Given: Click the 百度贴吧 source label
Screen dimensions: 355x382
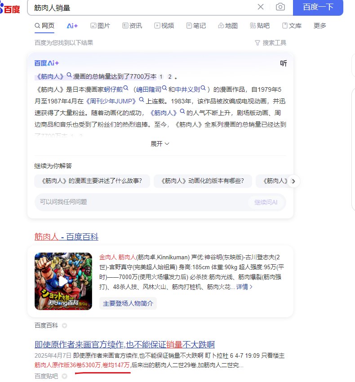Looking at the screenshot, I should (x=46, y=377).
